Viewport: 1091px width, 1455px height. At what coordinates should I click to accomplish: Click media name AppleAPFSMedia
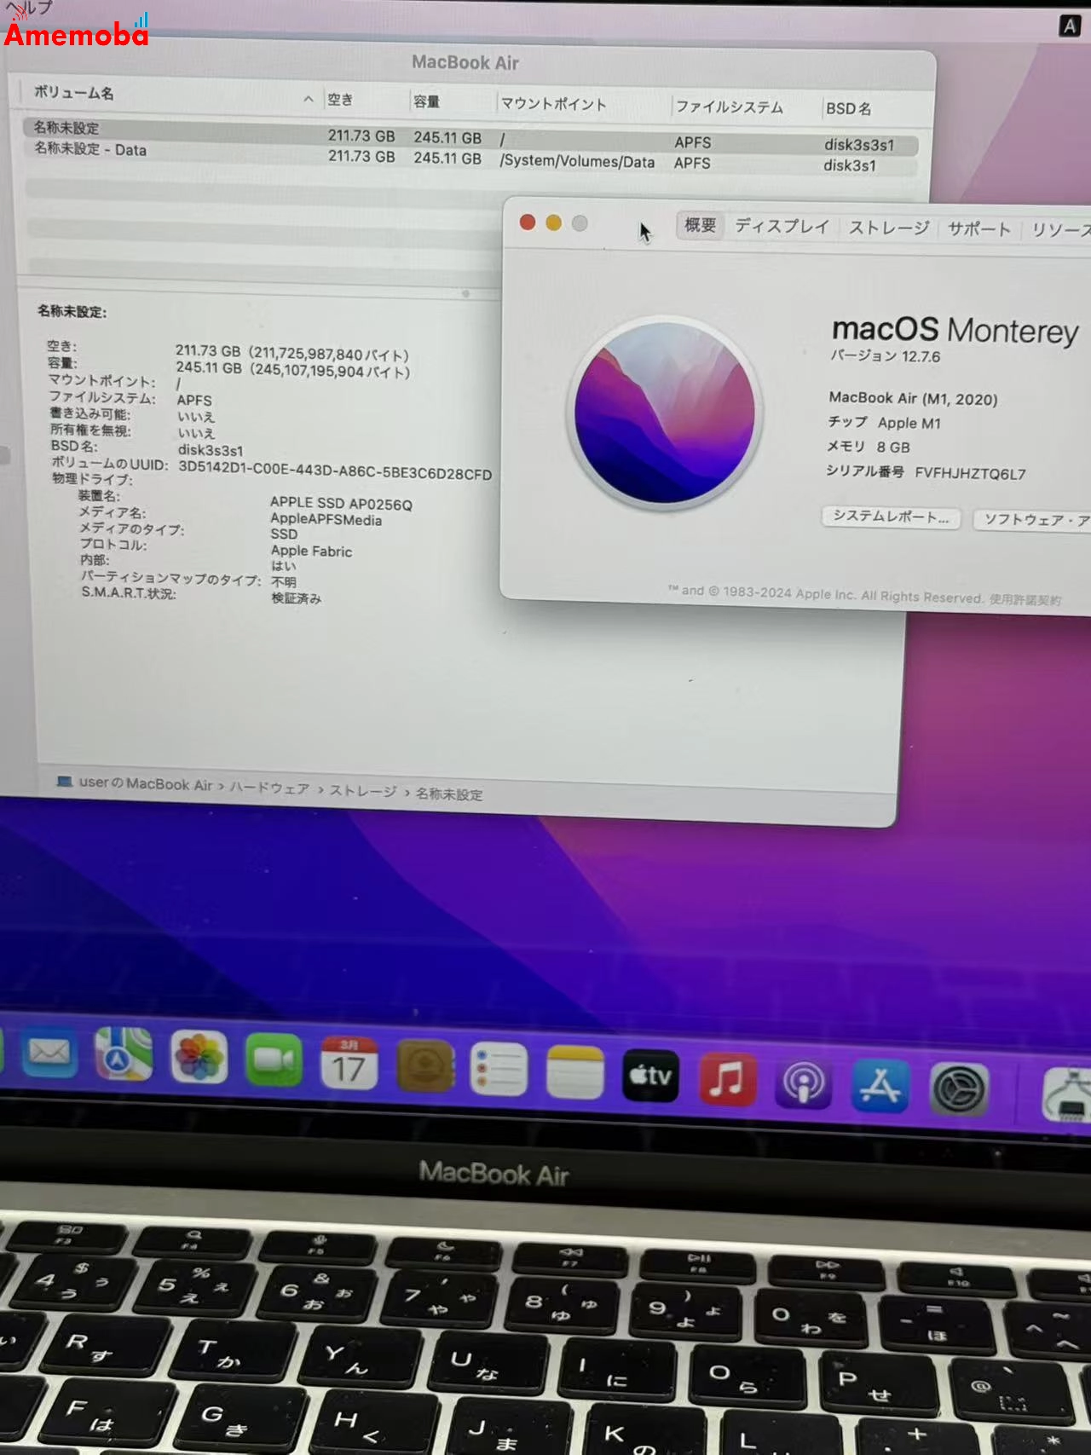pos(326,519)
